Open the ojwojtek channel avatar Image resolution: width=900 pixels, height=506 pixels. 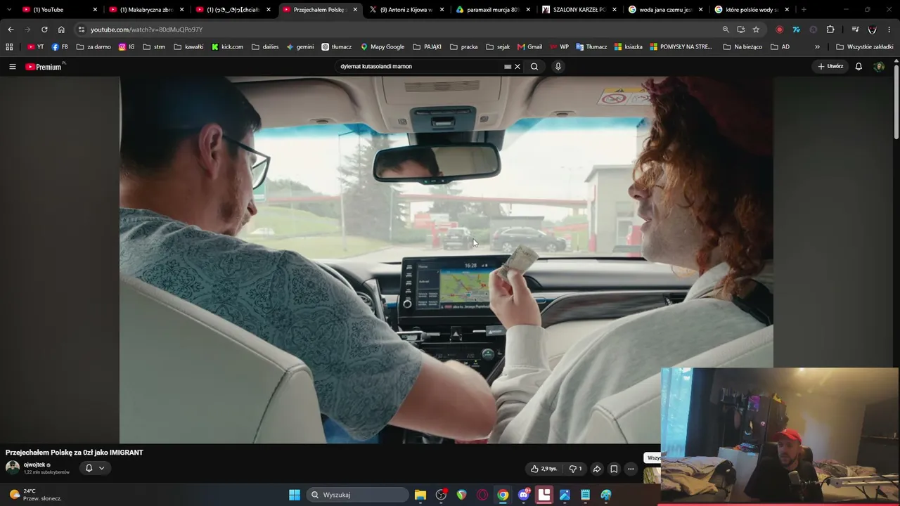(x=13, y=468)
